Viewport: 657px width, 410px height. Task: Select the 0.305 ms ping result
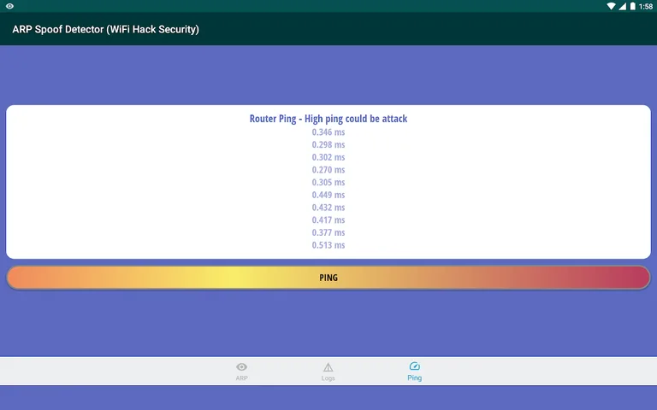coord(328,183)
